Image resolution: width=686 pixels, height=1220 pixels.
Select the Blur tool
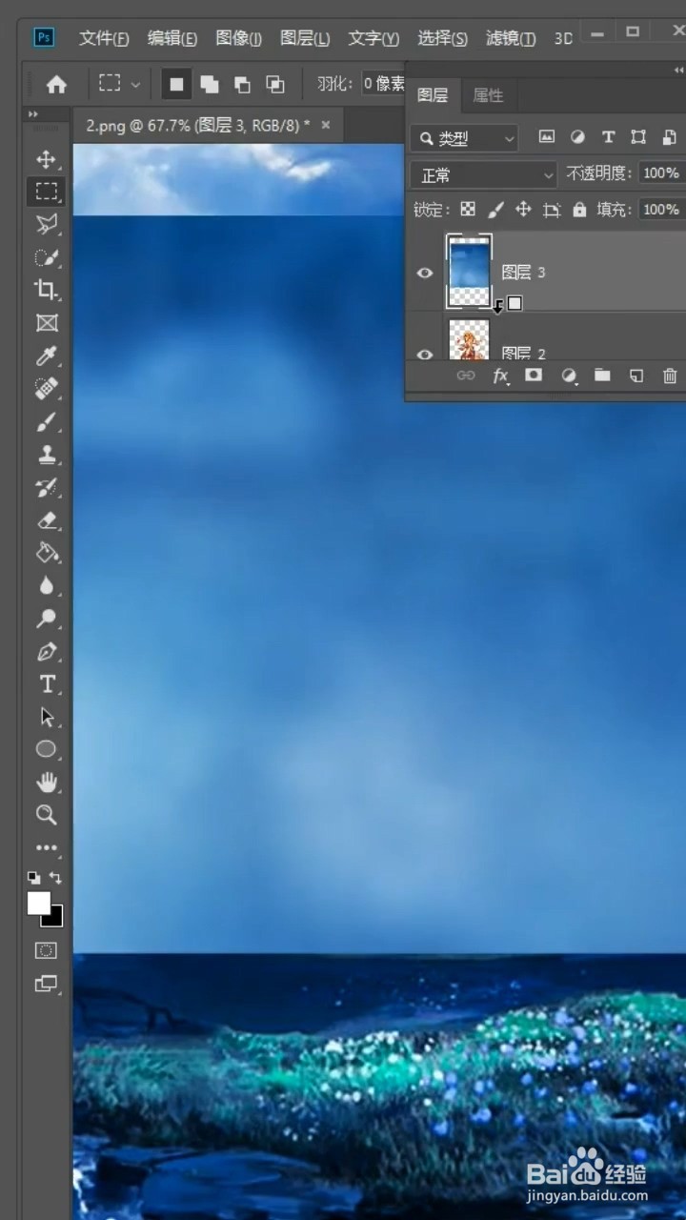point(46,586)
